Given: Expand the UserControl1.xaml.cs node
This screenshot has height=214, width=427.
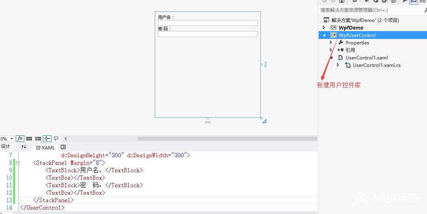Looking at the screenshot, I should point(338,65).
